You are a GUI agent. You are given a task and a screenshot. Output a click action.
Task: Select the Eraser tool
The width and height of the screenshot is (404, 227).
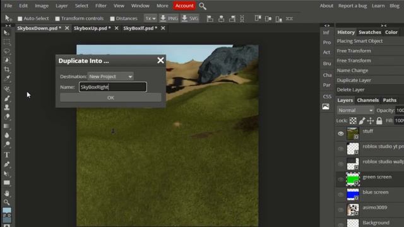pyautogui.click(x=7, y=117)
